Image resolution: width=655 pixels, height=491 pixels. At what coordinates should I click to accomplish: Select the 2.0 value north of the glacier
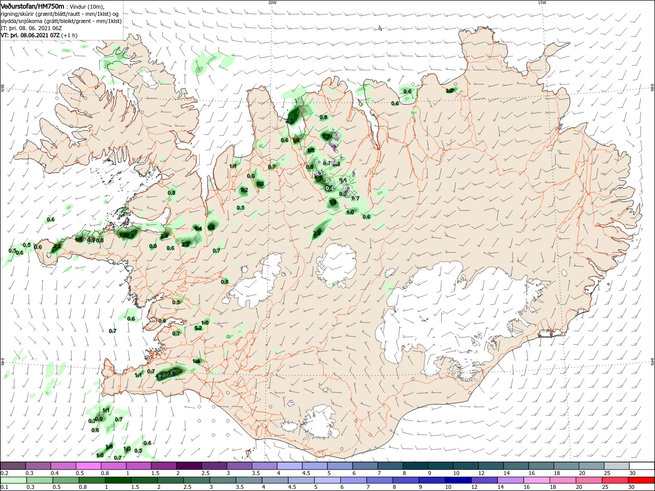point(317,233)
